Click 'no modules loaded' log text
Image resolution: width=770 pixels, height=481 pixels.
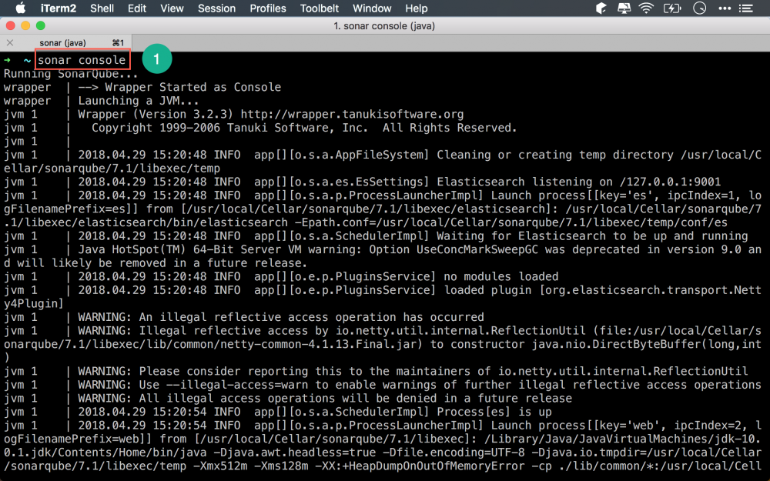click(x=501, y=276)
